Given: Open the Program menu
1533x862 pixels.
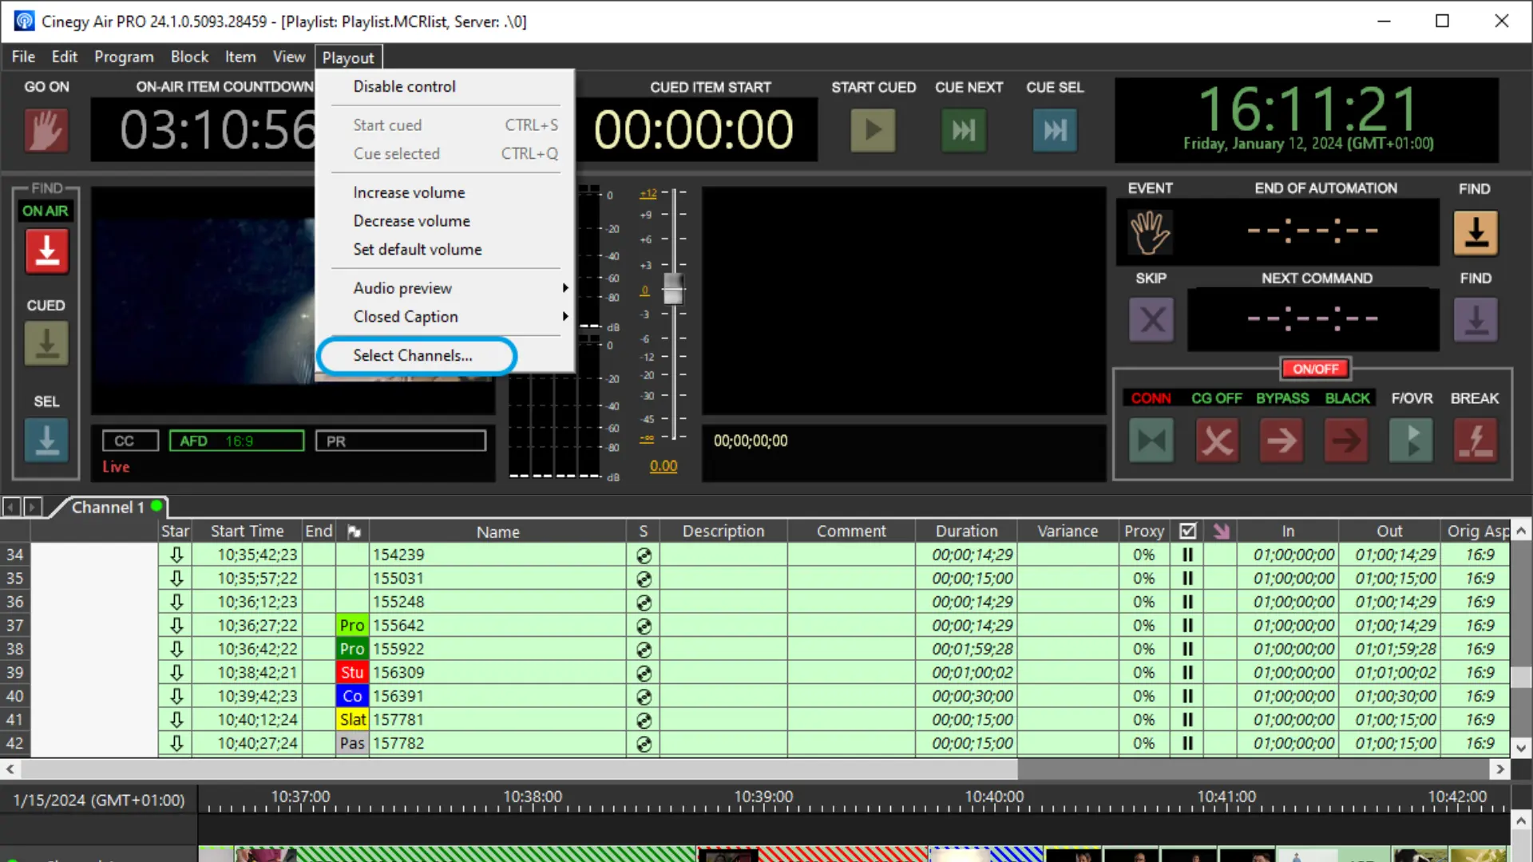Looking at the screenshot, I should point(124,57).
